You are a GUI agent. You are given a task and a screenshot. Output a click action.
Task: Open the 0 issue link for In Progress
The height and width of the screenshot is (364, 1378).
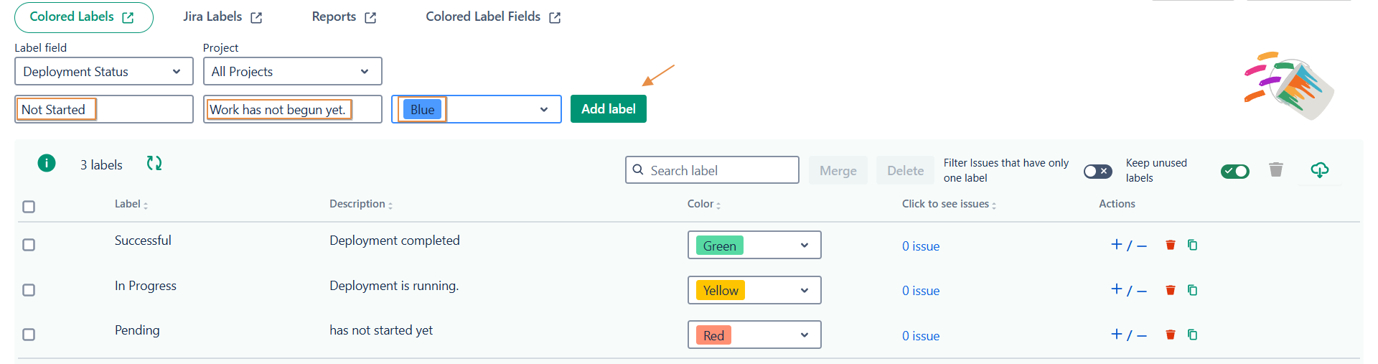921,291
